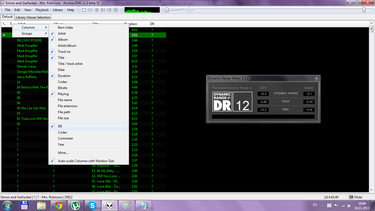The width and height of the screenshot is (375, 211).
Task: Select the Mariah Carey playlist row
Action: pos(84,67)
